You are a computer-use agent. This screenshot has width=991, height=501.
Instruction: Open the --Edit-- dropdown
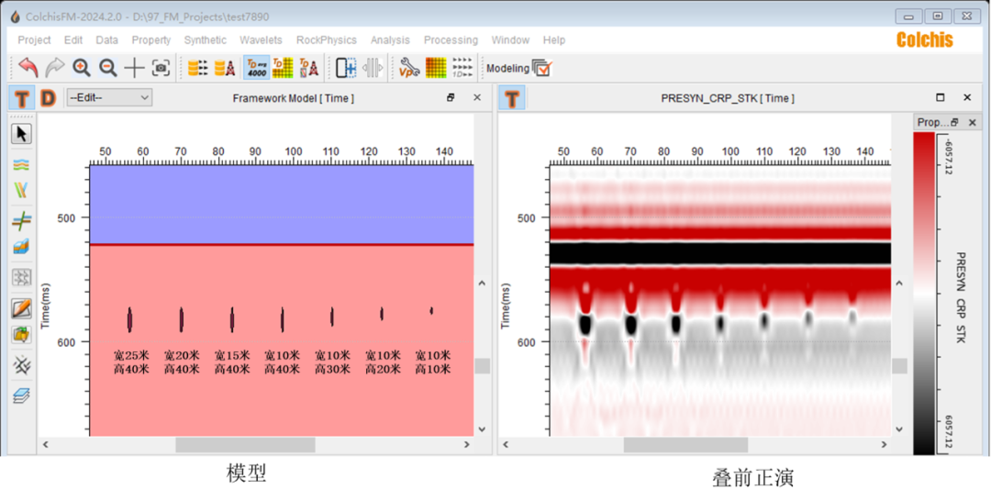pyautogui.click(x=109, y=97)
